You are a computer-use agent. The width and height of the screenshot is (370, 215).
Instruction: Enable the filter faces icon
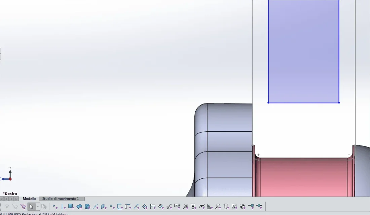[71, 207]
